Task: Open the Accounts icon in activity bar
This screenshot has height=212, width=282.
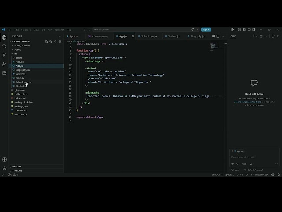Action: (x=4, y=159)
